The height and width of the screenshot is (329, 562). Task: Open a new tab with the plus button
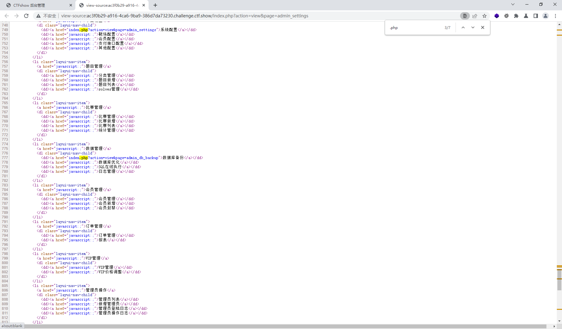click(155, 5)
